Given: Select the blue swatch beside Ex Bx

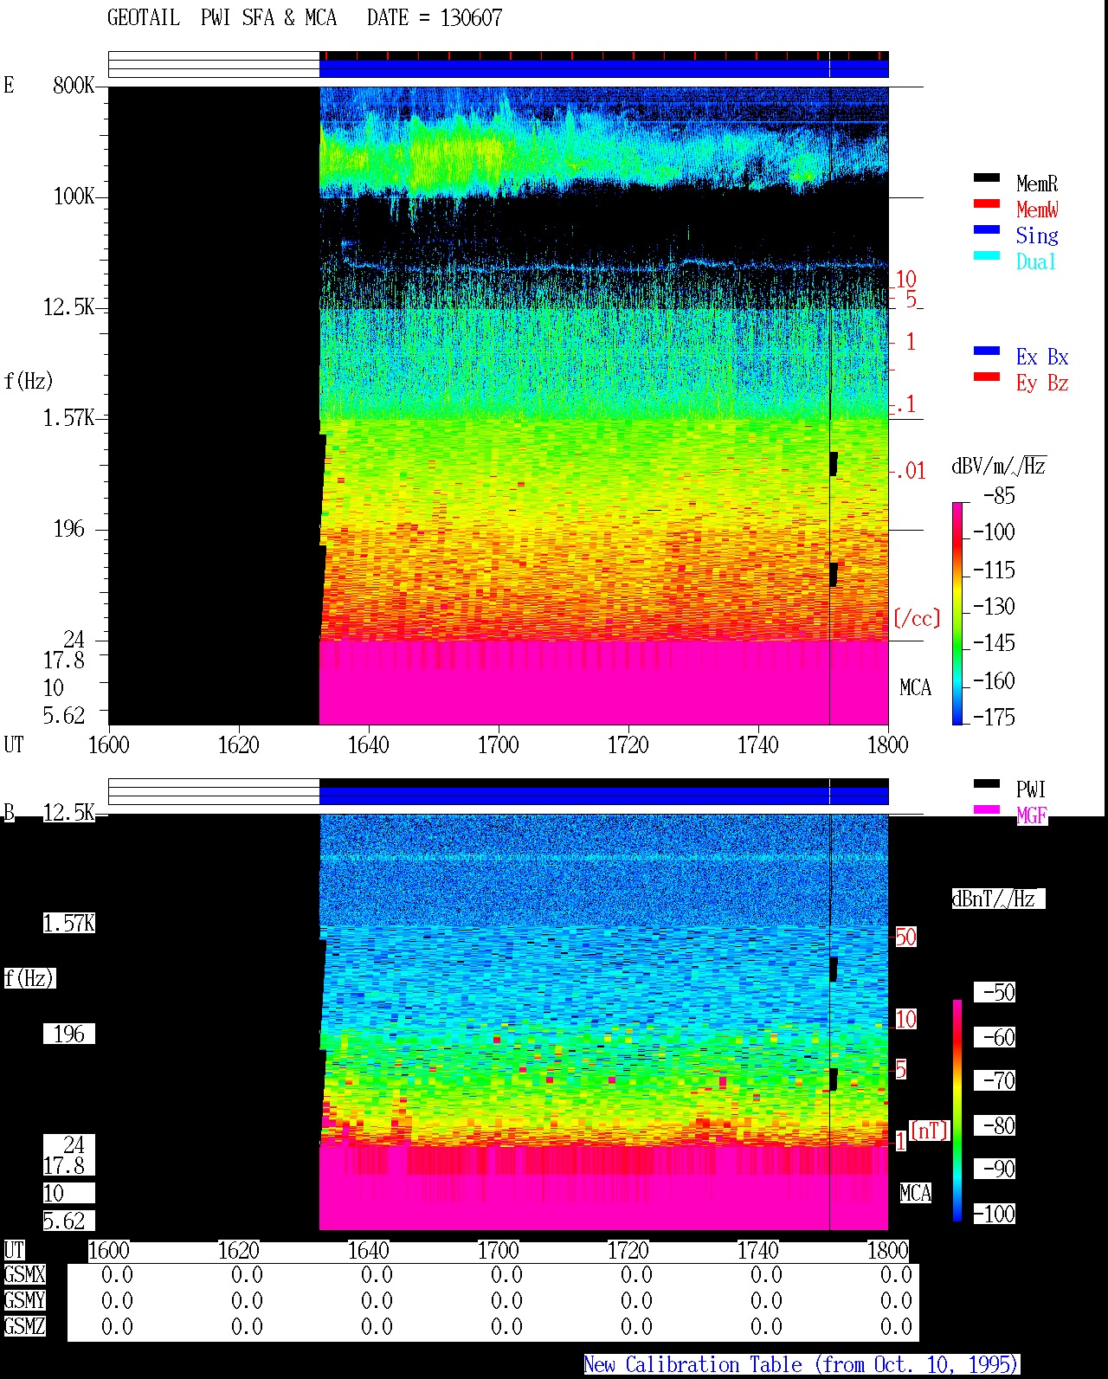Looking at the screenshot, I should (x=987, y=351).
